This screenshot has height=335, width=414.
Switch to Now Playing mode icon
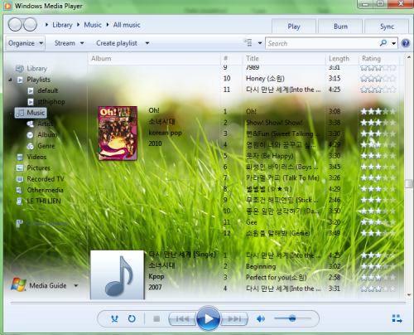point(397,318)
